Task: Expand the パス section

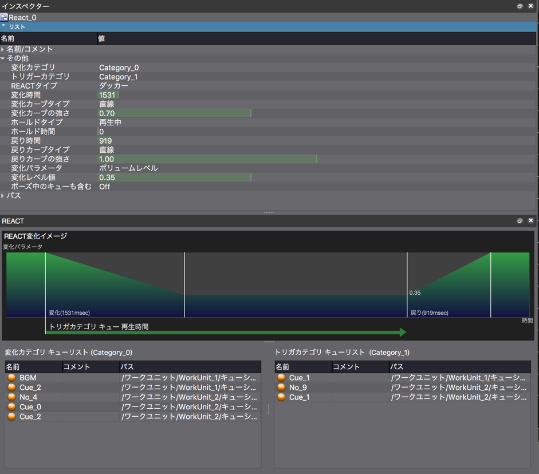Action: (x=3, y=196)
